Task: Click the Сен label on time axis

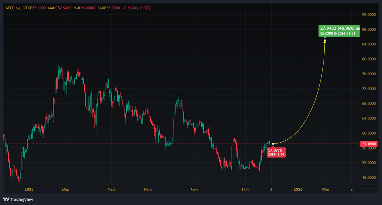Action: pyautogui.click(x=194, y=189)
